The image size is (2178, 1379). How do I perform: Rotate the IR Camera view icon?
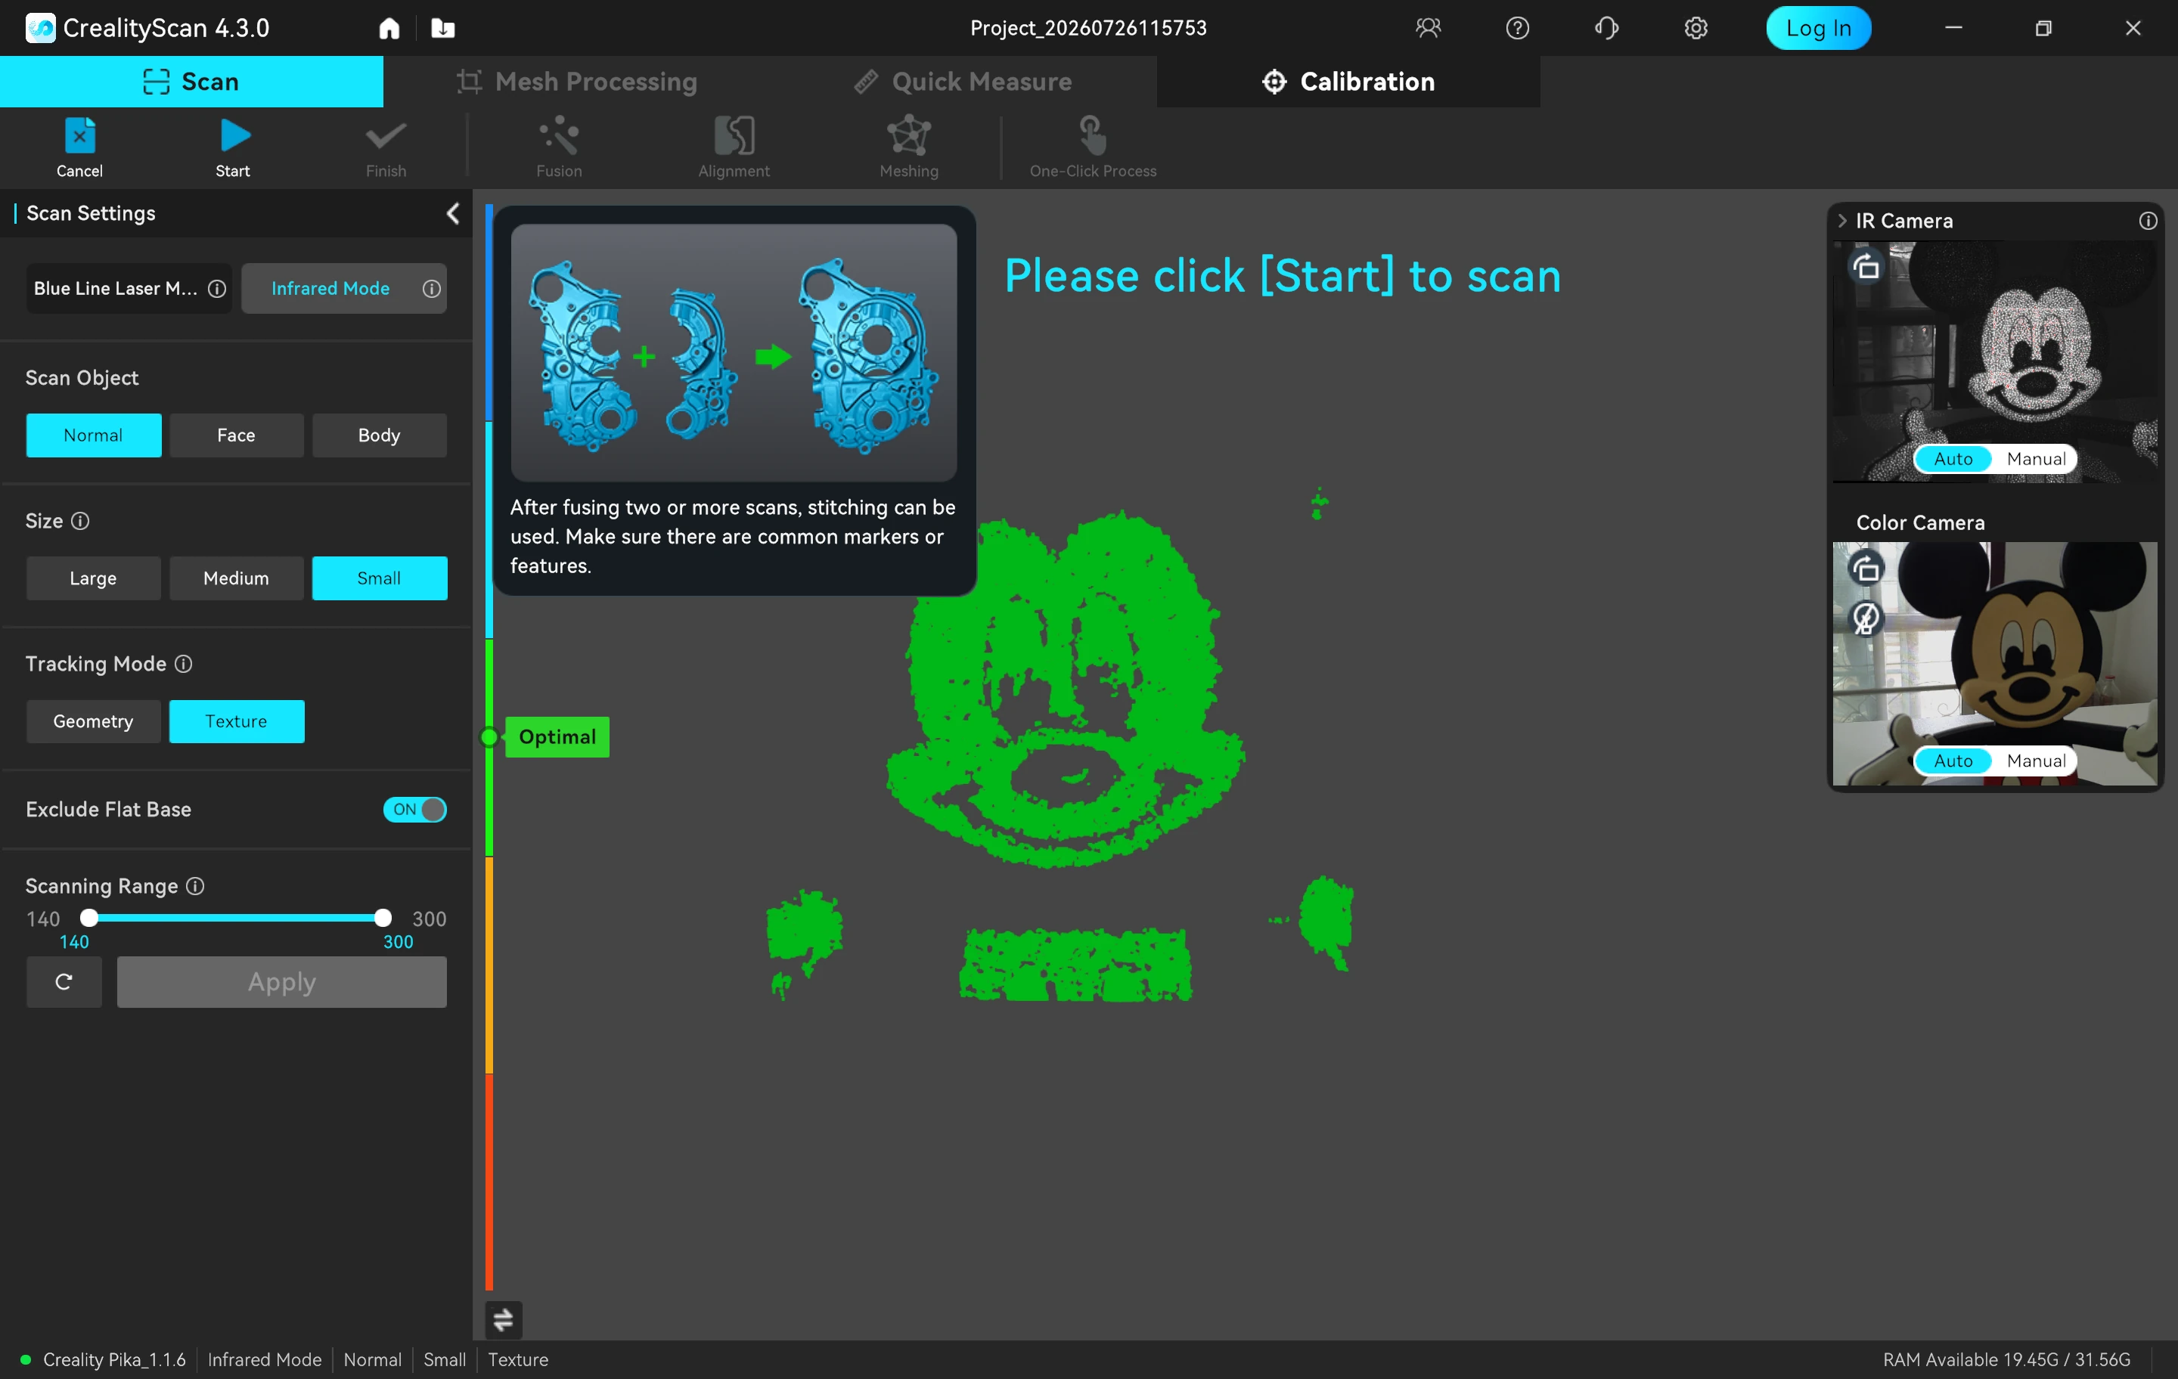1866,268
